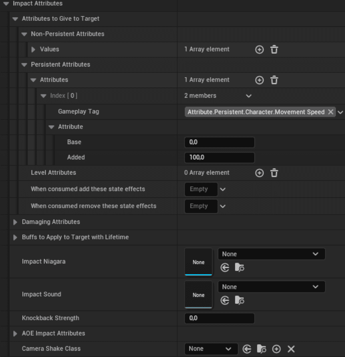
Task: Expand AOE Impact Attributes section
Action: (15, 333)
